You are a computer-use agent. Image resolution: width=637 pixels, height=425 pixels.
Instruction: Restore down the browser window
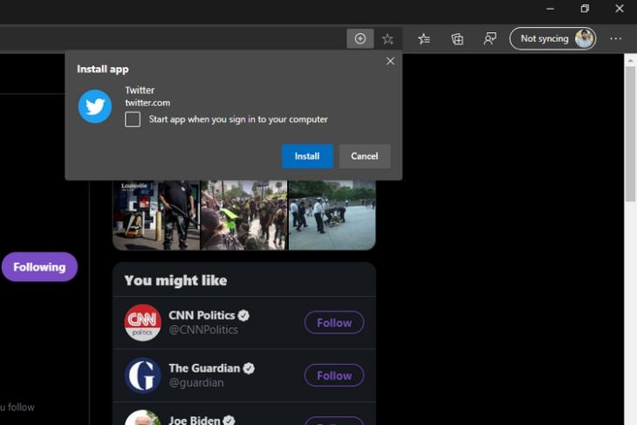(585, 9)
